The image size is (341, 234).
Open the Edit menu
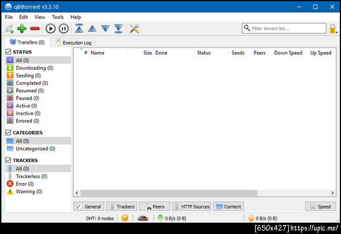[x=23, y=17]
